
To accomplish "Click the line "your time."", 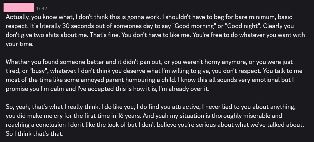I will (x=20, y=44).
